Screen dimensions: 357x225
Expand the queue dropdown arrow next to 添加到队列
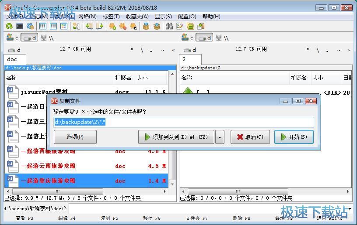[x=220, y=137]
